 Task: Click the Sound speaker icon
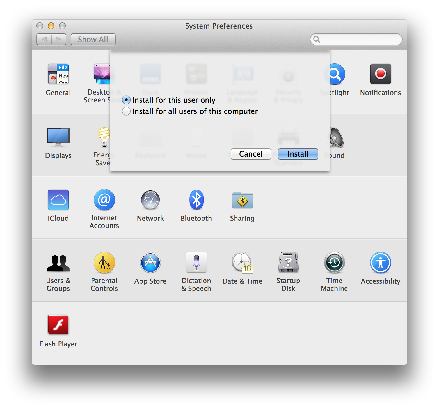pos(336,137)
